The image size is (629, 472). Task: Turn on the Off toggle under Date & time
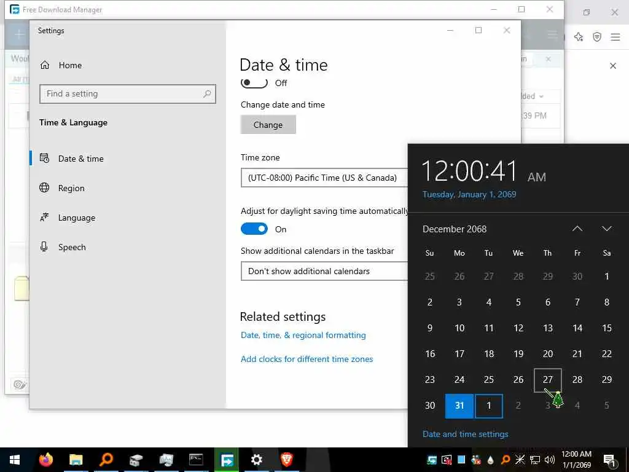254,83
